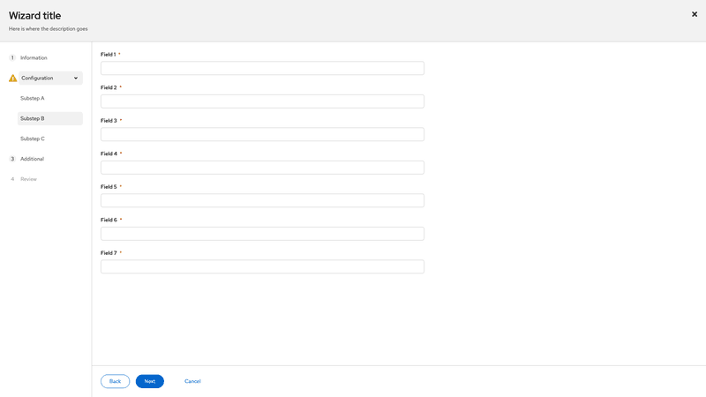Focus the Field 3 text input
This screenshot has height=397, width=706.
(262, 134)
